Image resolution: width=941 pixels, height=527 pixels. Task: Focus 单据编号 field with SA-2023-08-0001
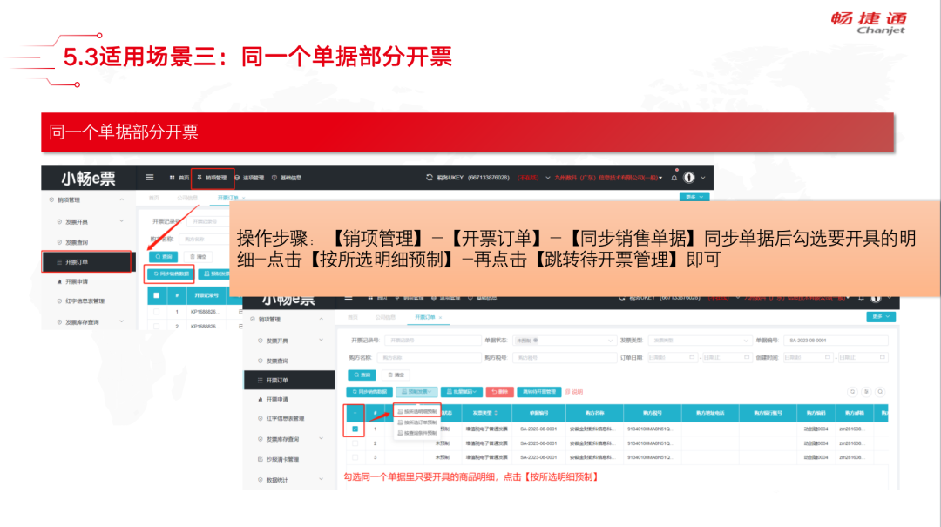pyautogui.click(x=836, y=341)
